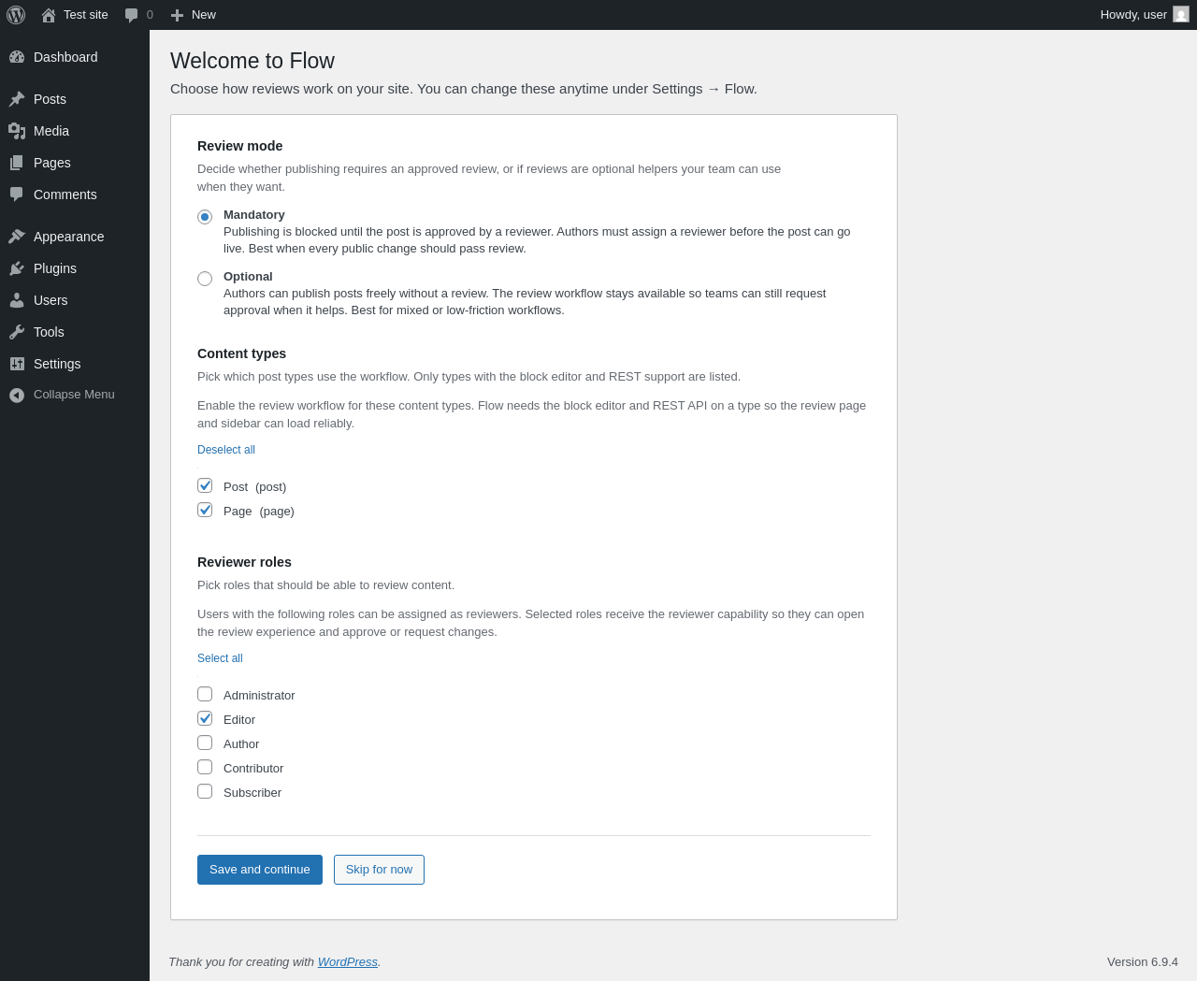Open the Test site home icon
1197x981 pixels.
coord(49,15)
